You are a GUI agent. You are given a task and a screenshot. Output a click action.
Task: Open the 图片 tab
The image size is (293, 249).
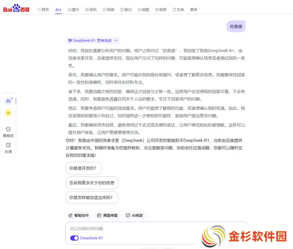point(73,10)
